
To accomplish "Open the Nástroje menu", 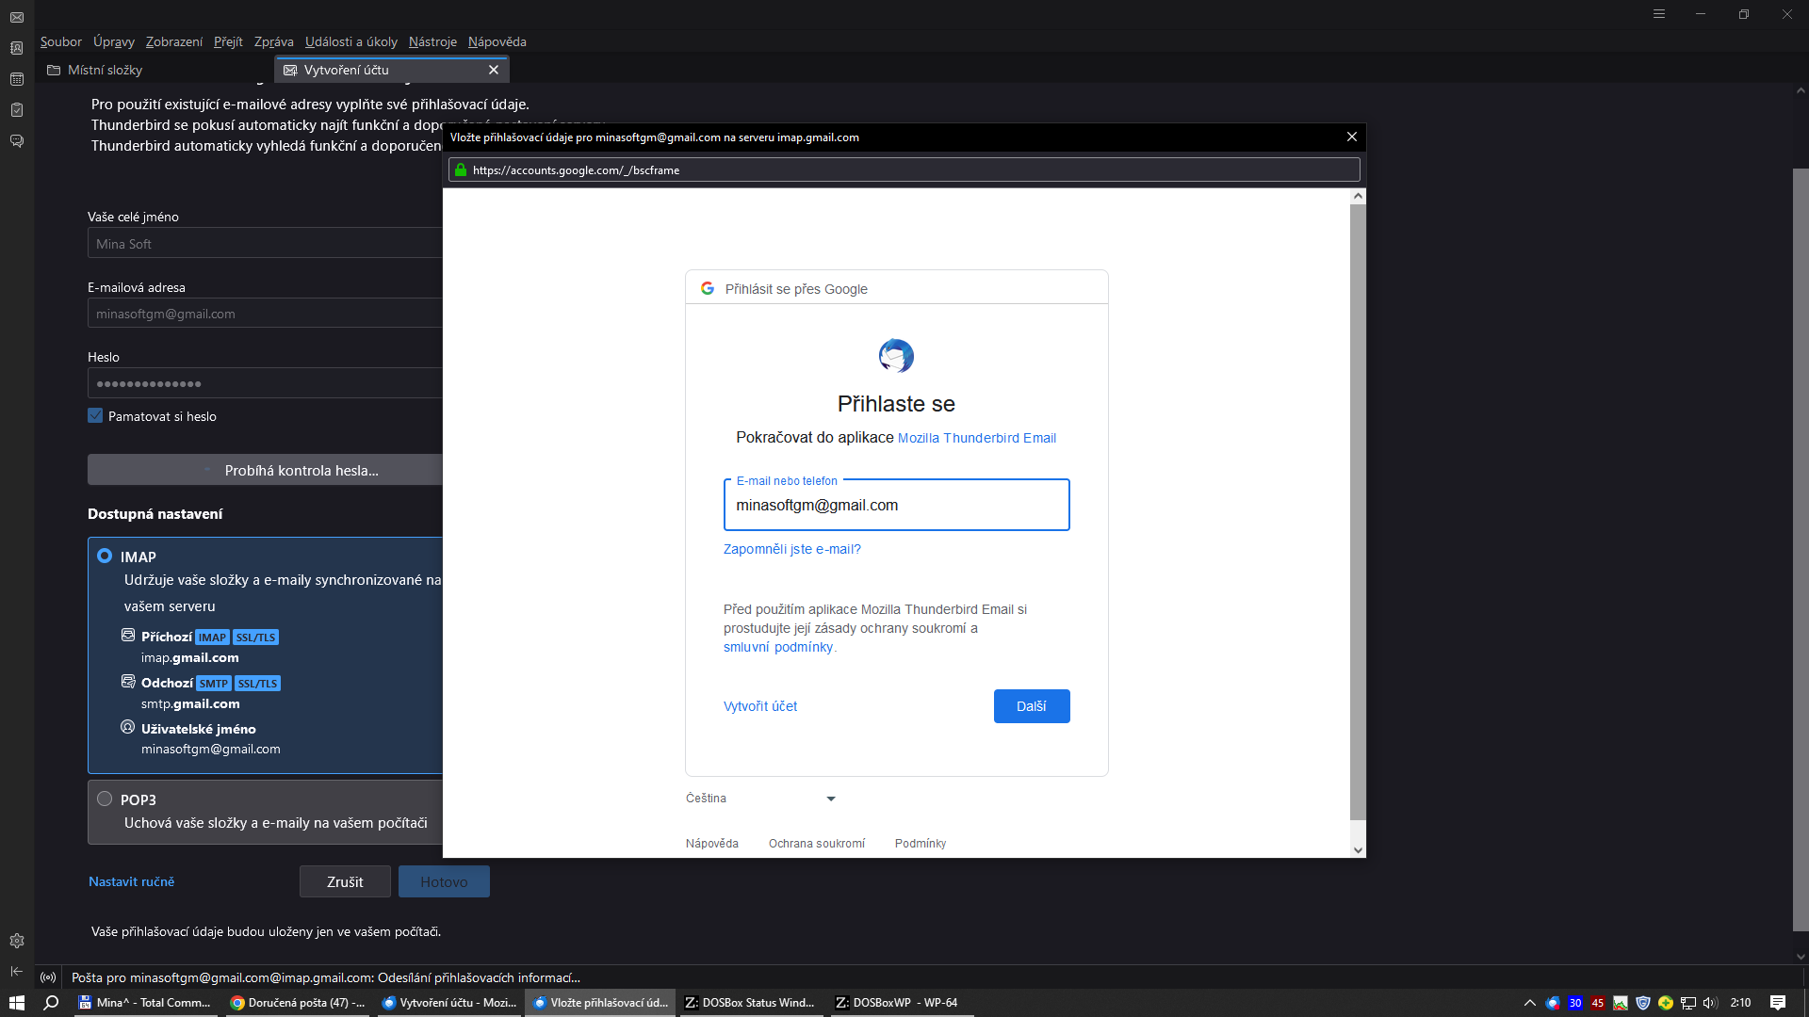I will tap(432, 41).
